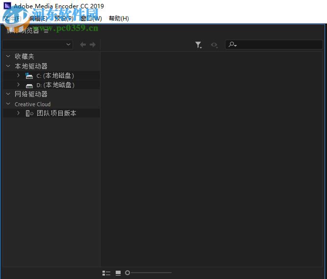Switch to list view
Screen dimensions: 327x279
tap(106, 273)
